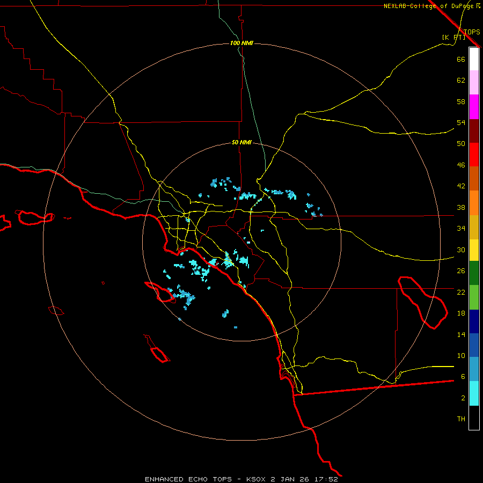The width and height of the screenshot is (483, 483).
Task: Click the yellow 34 kft swatch
Action: point(474,250)
